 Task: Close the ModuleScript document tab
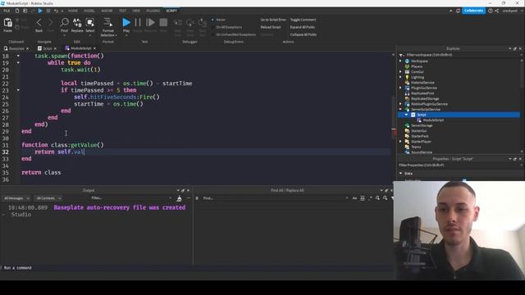pos(94,48)
